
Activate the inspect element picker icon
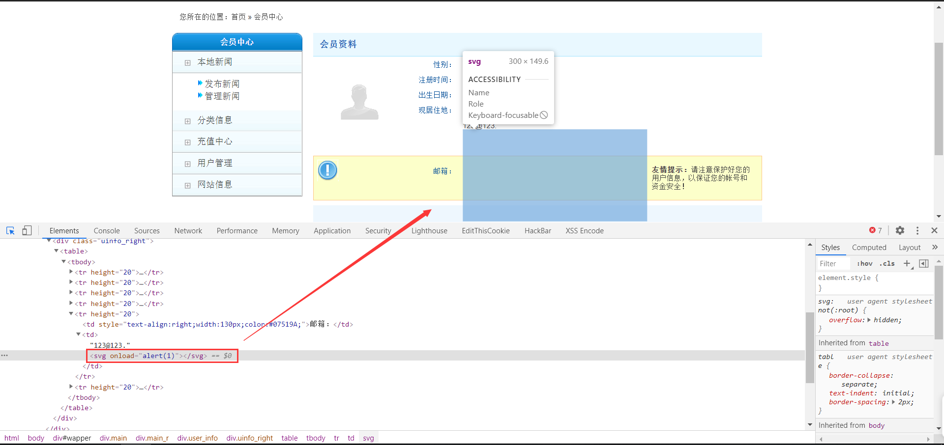10,230
